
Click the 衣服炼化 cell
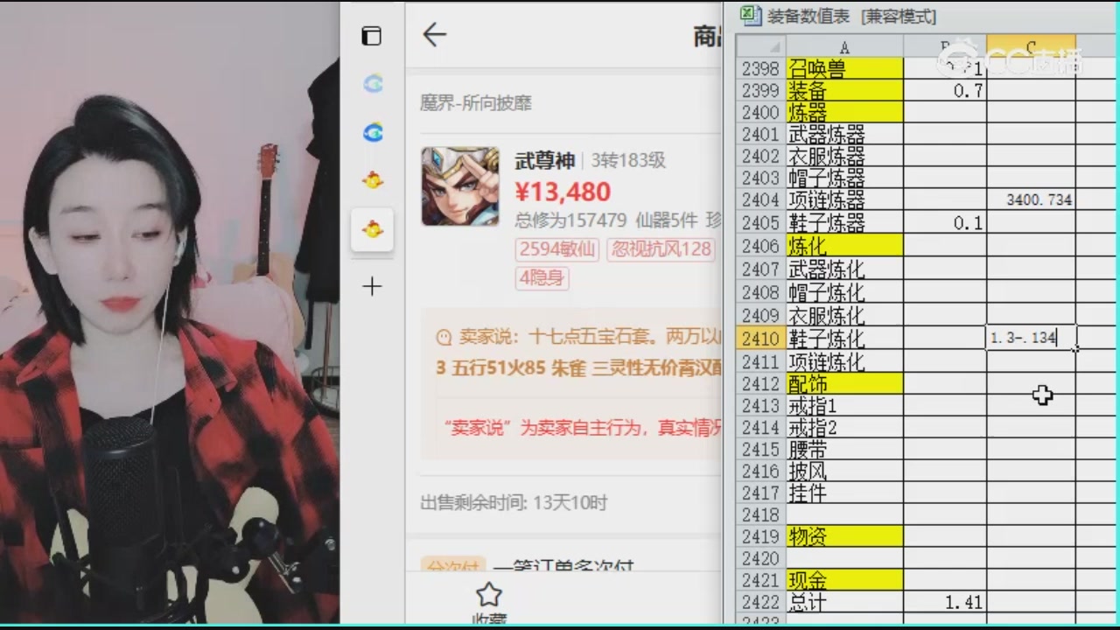tap(844, 315)
